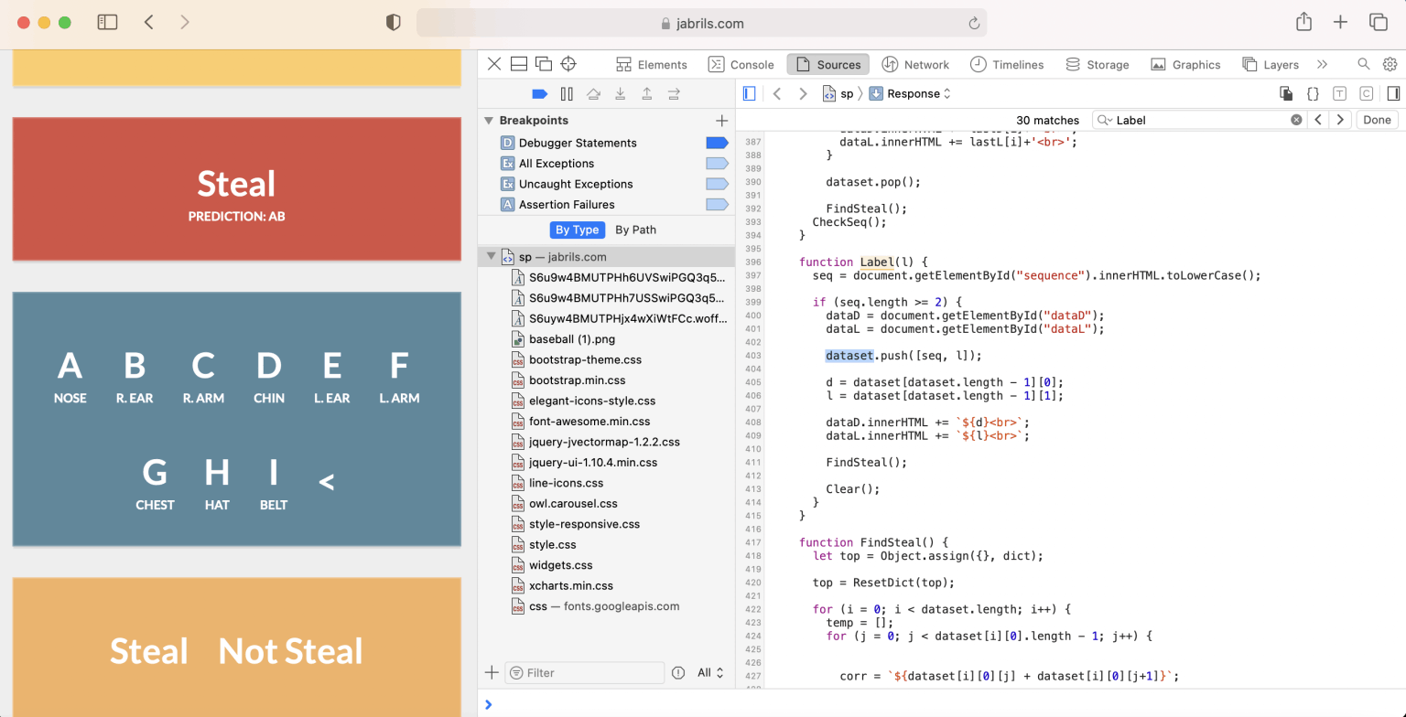Select By Path view option
The height and width of the screenshot is (717, 1406).
tap(635, 230)
